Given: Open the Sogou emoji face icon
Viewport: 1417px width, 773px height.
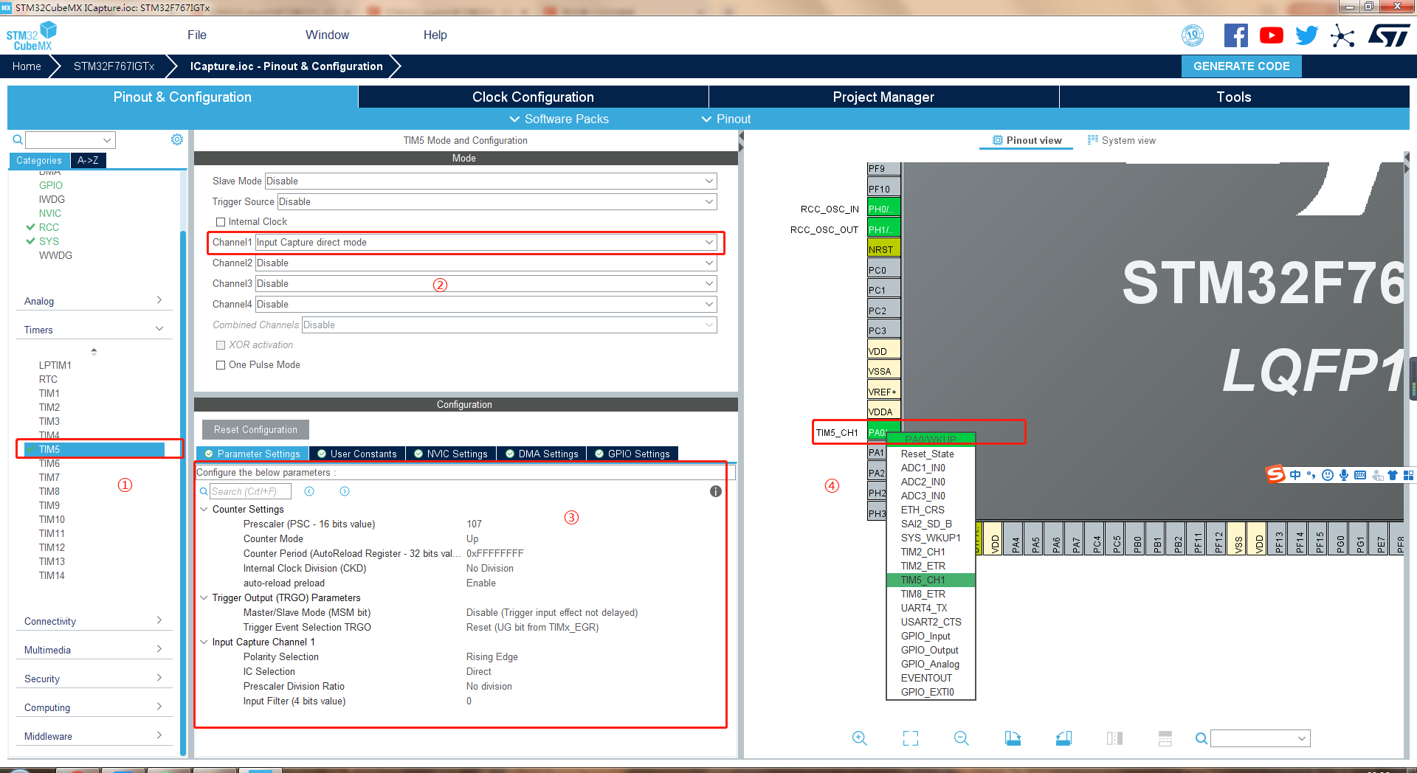Looking at the screenshot, I should pyautogui.click(x=1328, y=475).
